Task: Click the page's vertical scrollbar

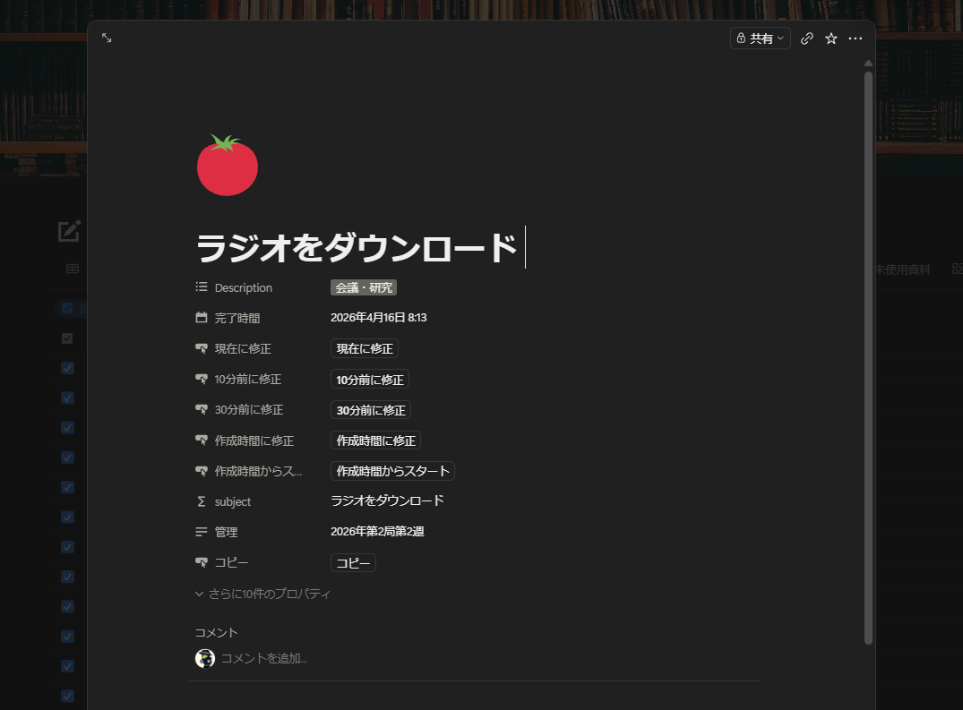Action: (x=868, y=358)
